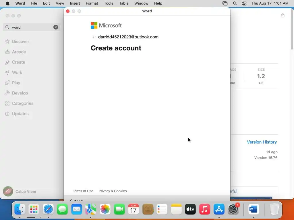Open the File menu
Image resolution: width=294 pixels, height=220 pixels.
tap(34, 3)
